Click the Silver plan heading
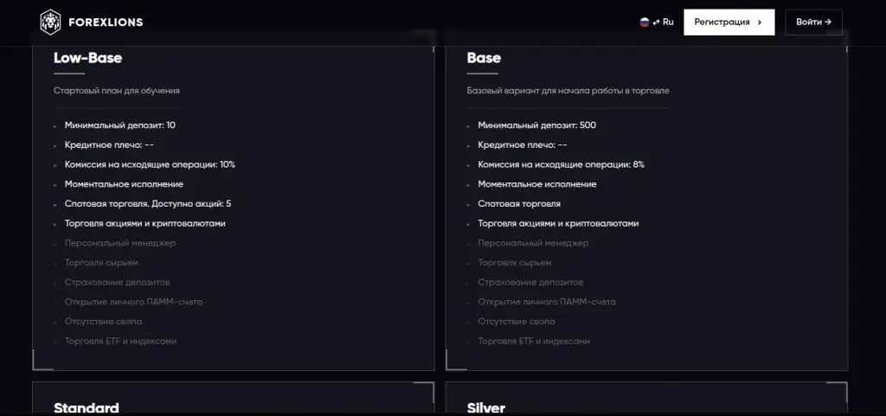886x416 pixels. 486,408
